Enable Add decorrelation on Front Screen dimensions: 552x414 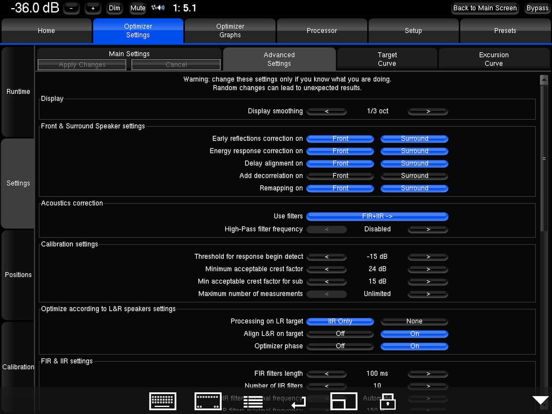(340, 176)
